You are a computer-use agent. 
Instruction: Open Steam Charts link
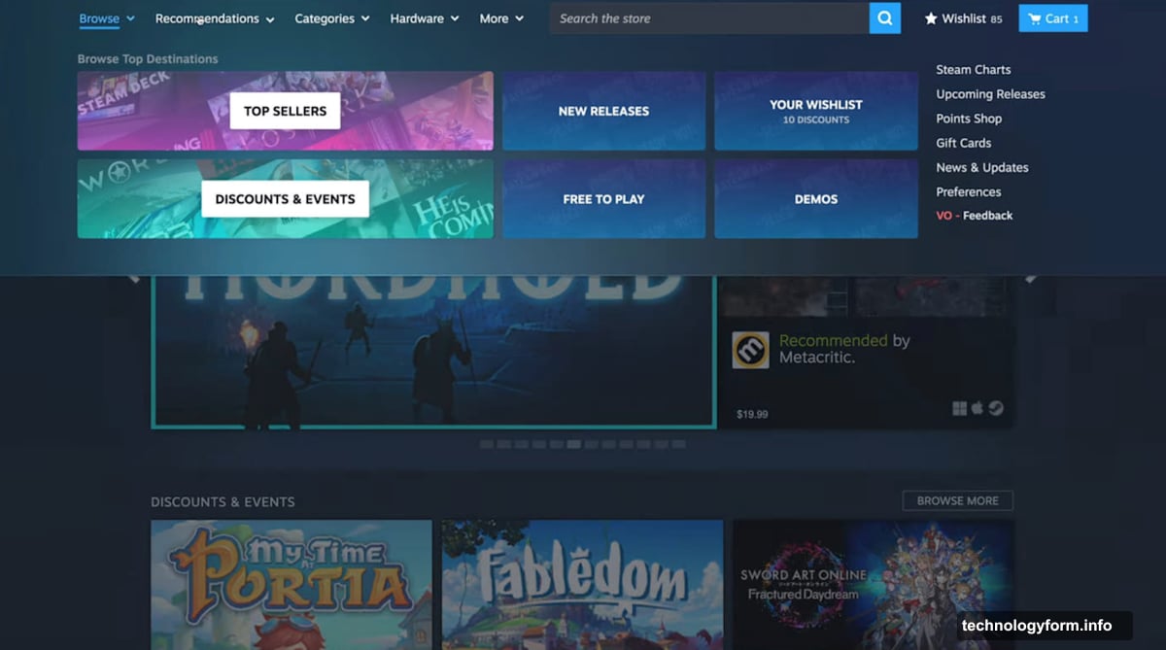[974, 70]
